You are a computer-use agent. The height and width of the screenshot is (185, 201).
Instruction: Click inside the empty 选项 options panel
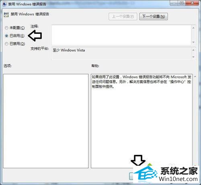click(46, 121)
